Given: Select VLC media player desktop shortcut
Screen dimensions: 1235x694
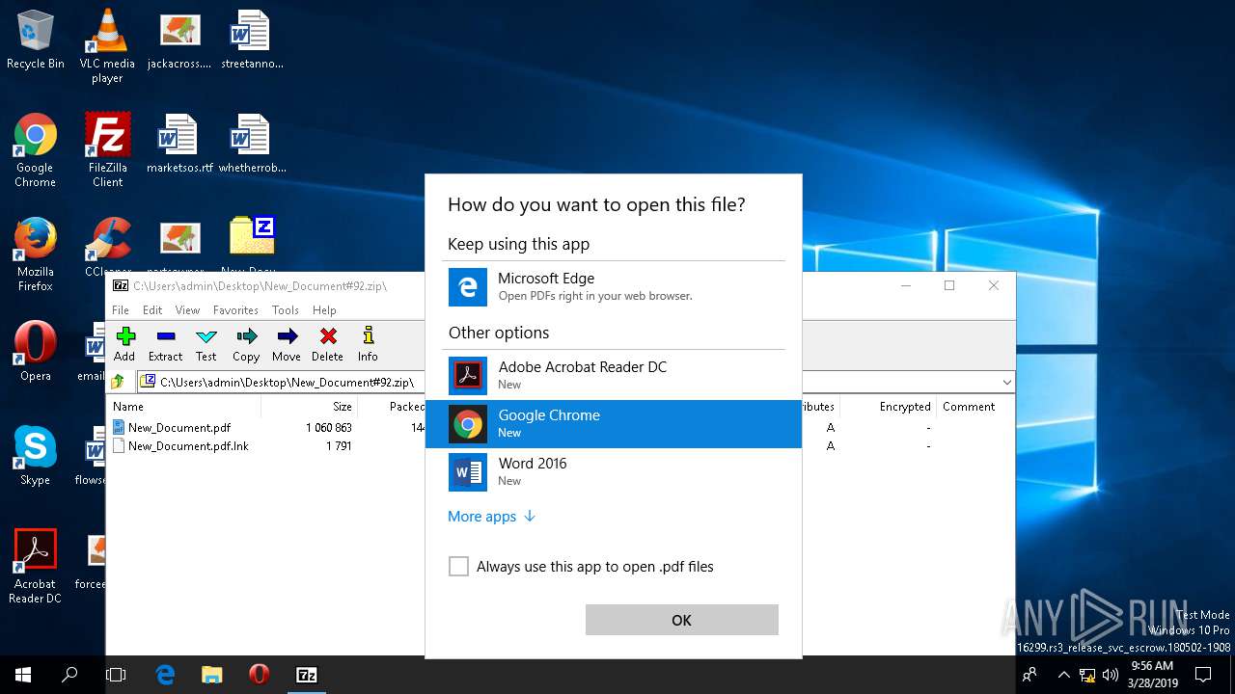Looking at the screenshot, I should click(x=107, y=46).
